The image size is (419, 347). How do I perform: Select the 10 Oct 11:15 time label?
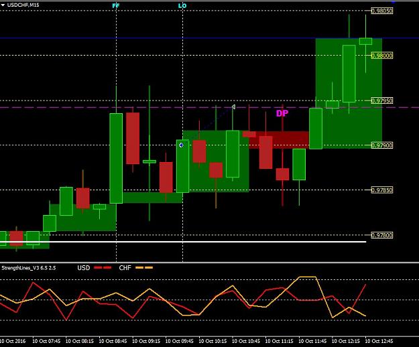tap(279, 341)
